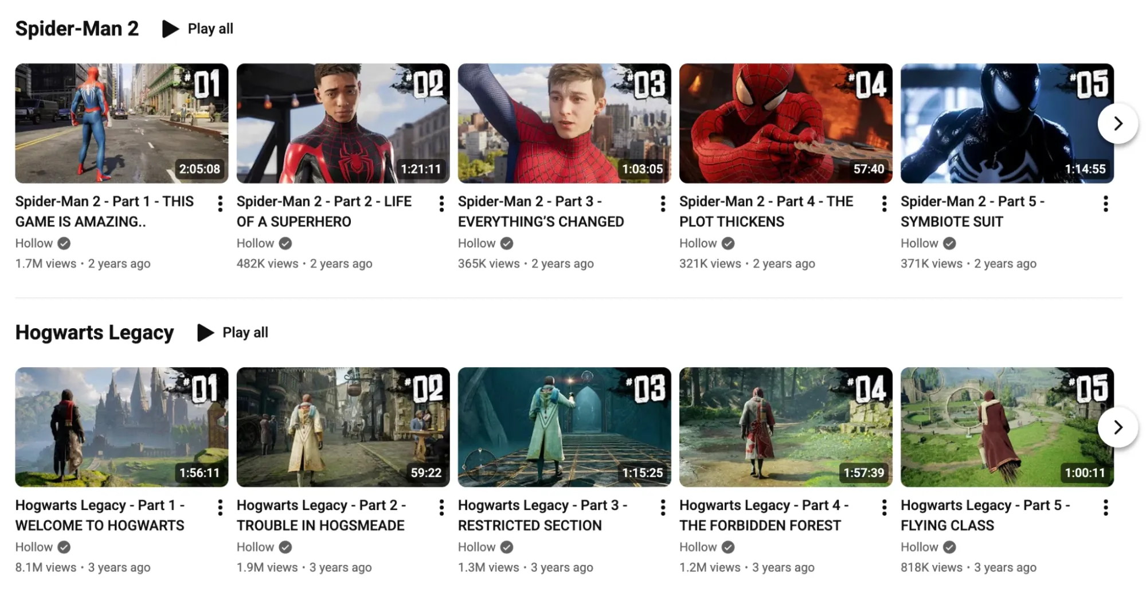
Task: Play all Hogwarts Legacy videos
Action: tap(232, 333)
